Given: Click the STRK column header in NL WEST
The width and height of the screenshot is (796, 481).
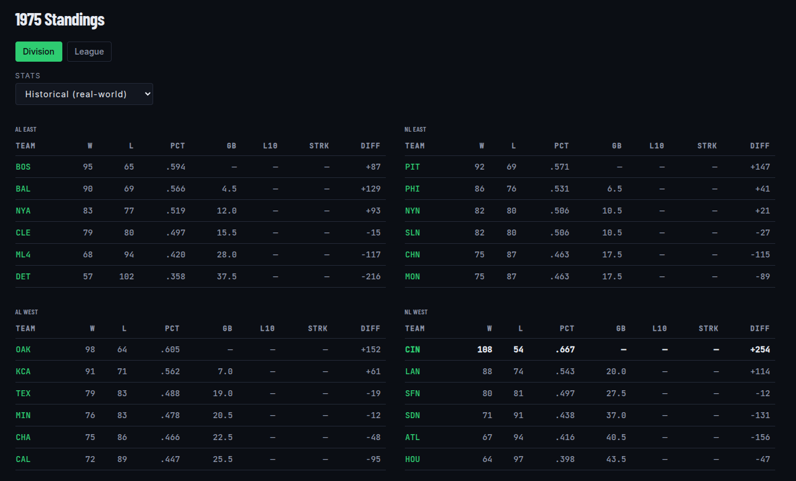Looking at the screenshot, I should click(708, 329).
